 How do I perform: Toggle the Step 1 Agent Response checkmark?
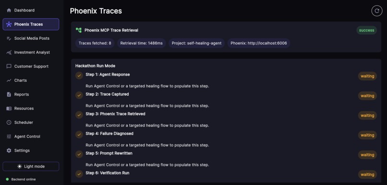click(x=79, y=76)
